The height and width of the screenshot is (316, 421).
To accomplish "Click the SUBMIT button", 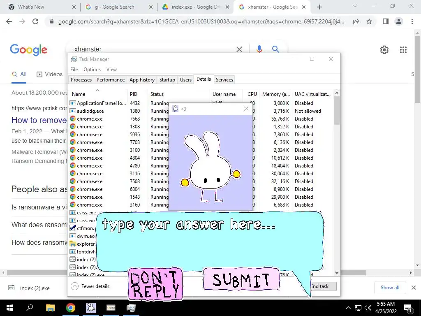I will click(x=241, y=279).
